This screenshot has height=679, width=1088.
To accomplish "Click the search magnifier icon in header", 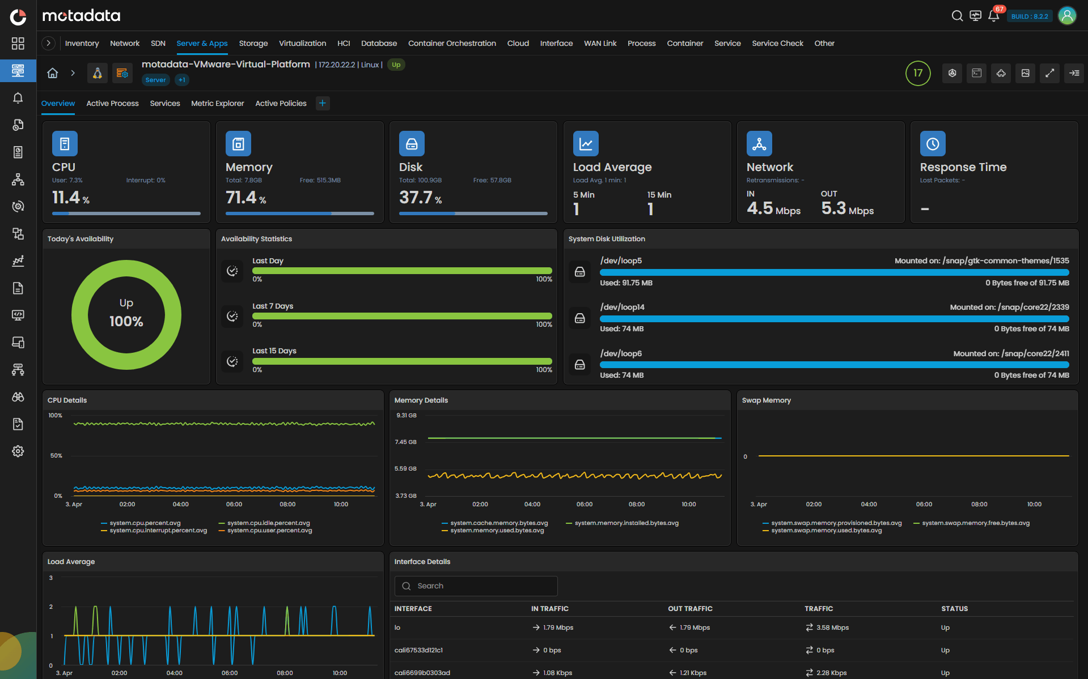I will (957, 16).
